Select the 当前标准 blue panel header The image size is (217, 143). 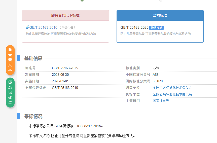pyautogui.click(x=160, y=15)
